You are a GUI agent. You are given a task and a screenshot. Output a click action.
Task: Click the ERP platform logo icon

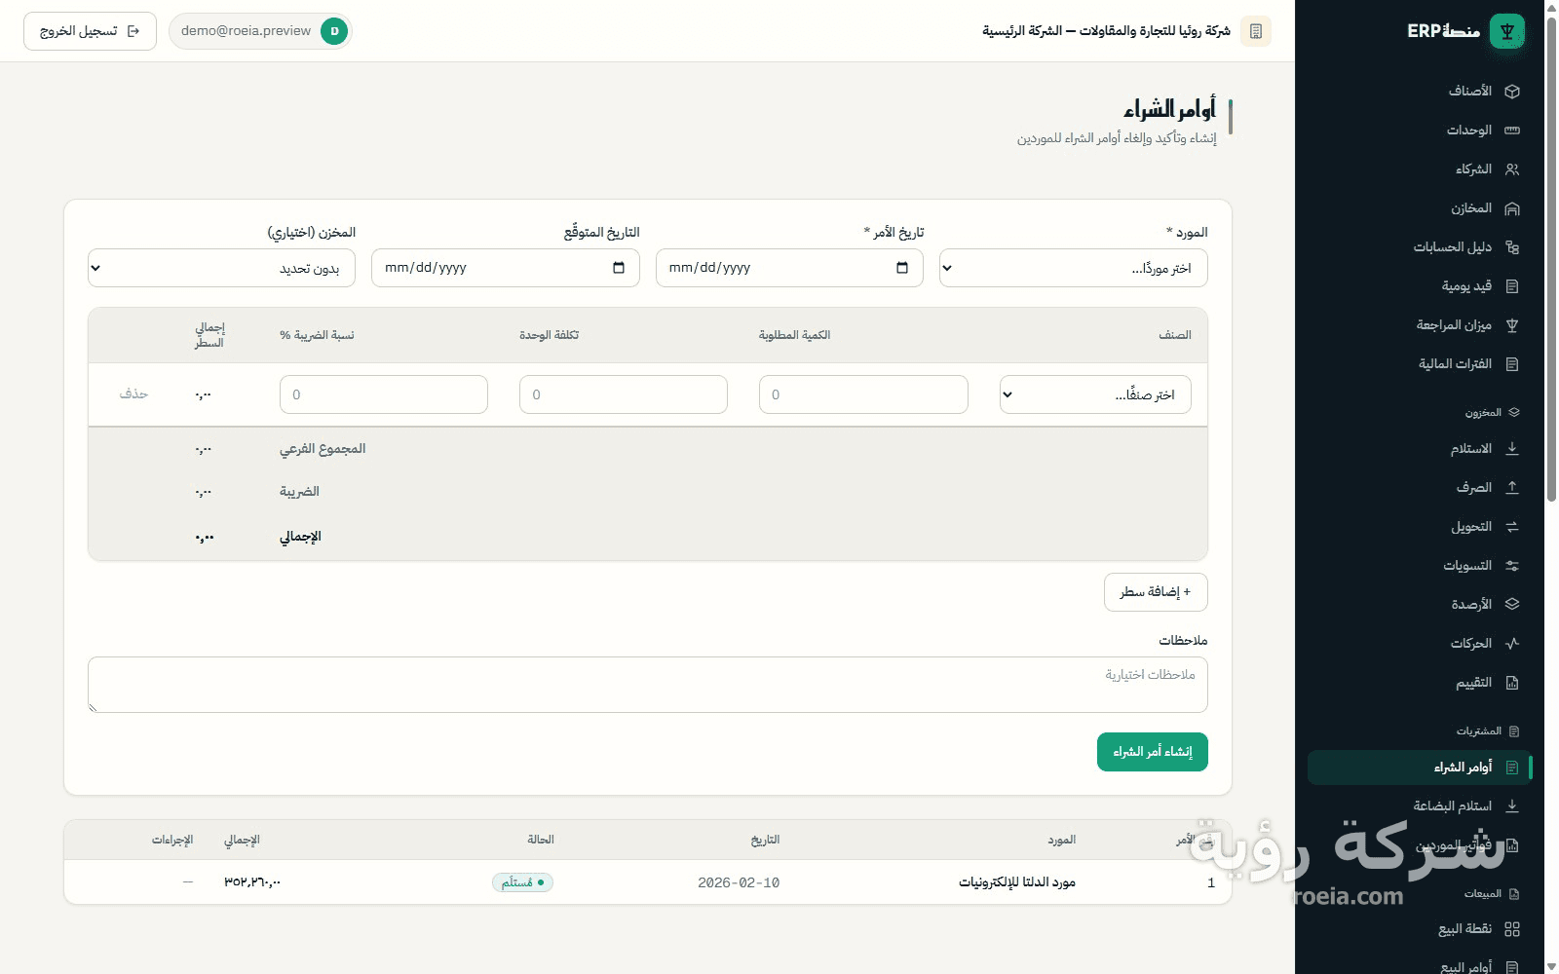[x=1507, y=31]
